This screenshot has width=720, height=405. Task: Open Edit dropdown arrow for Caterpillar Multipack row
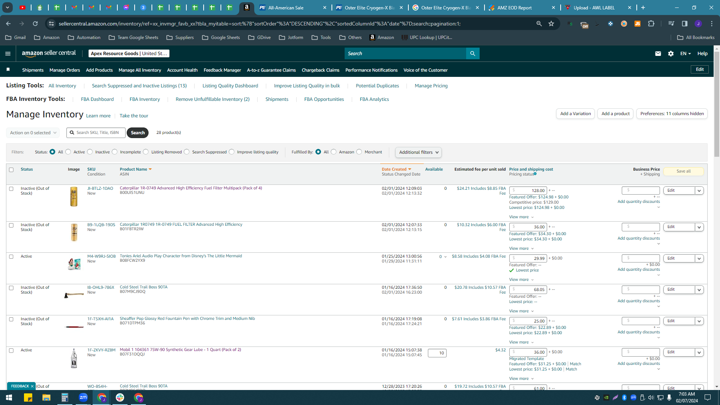pyautogui.click(x=699, y=190)
